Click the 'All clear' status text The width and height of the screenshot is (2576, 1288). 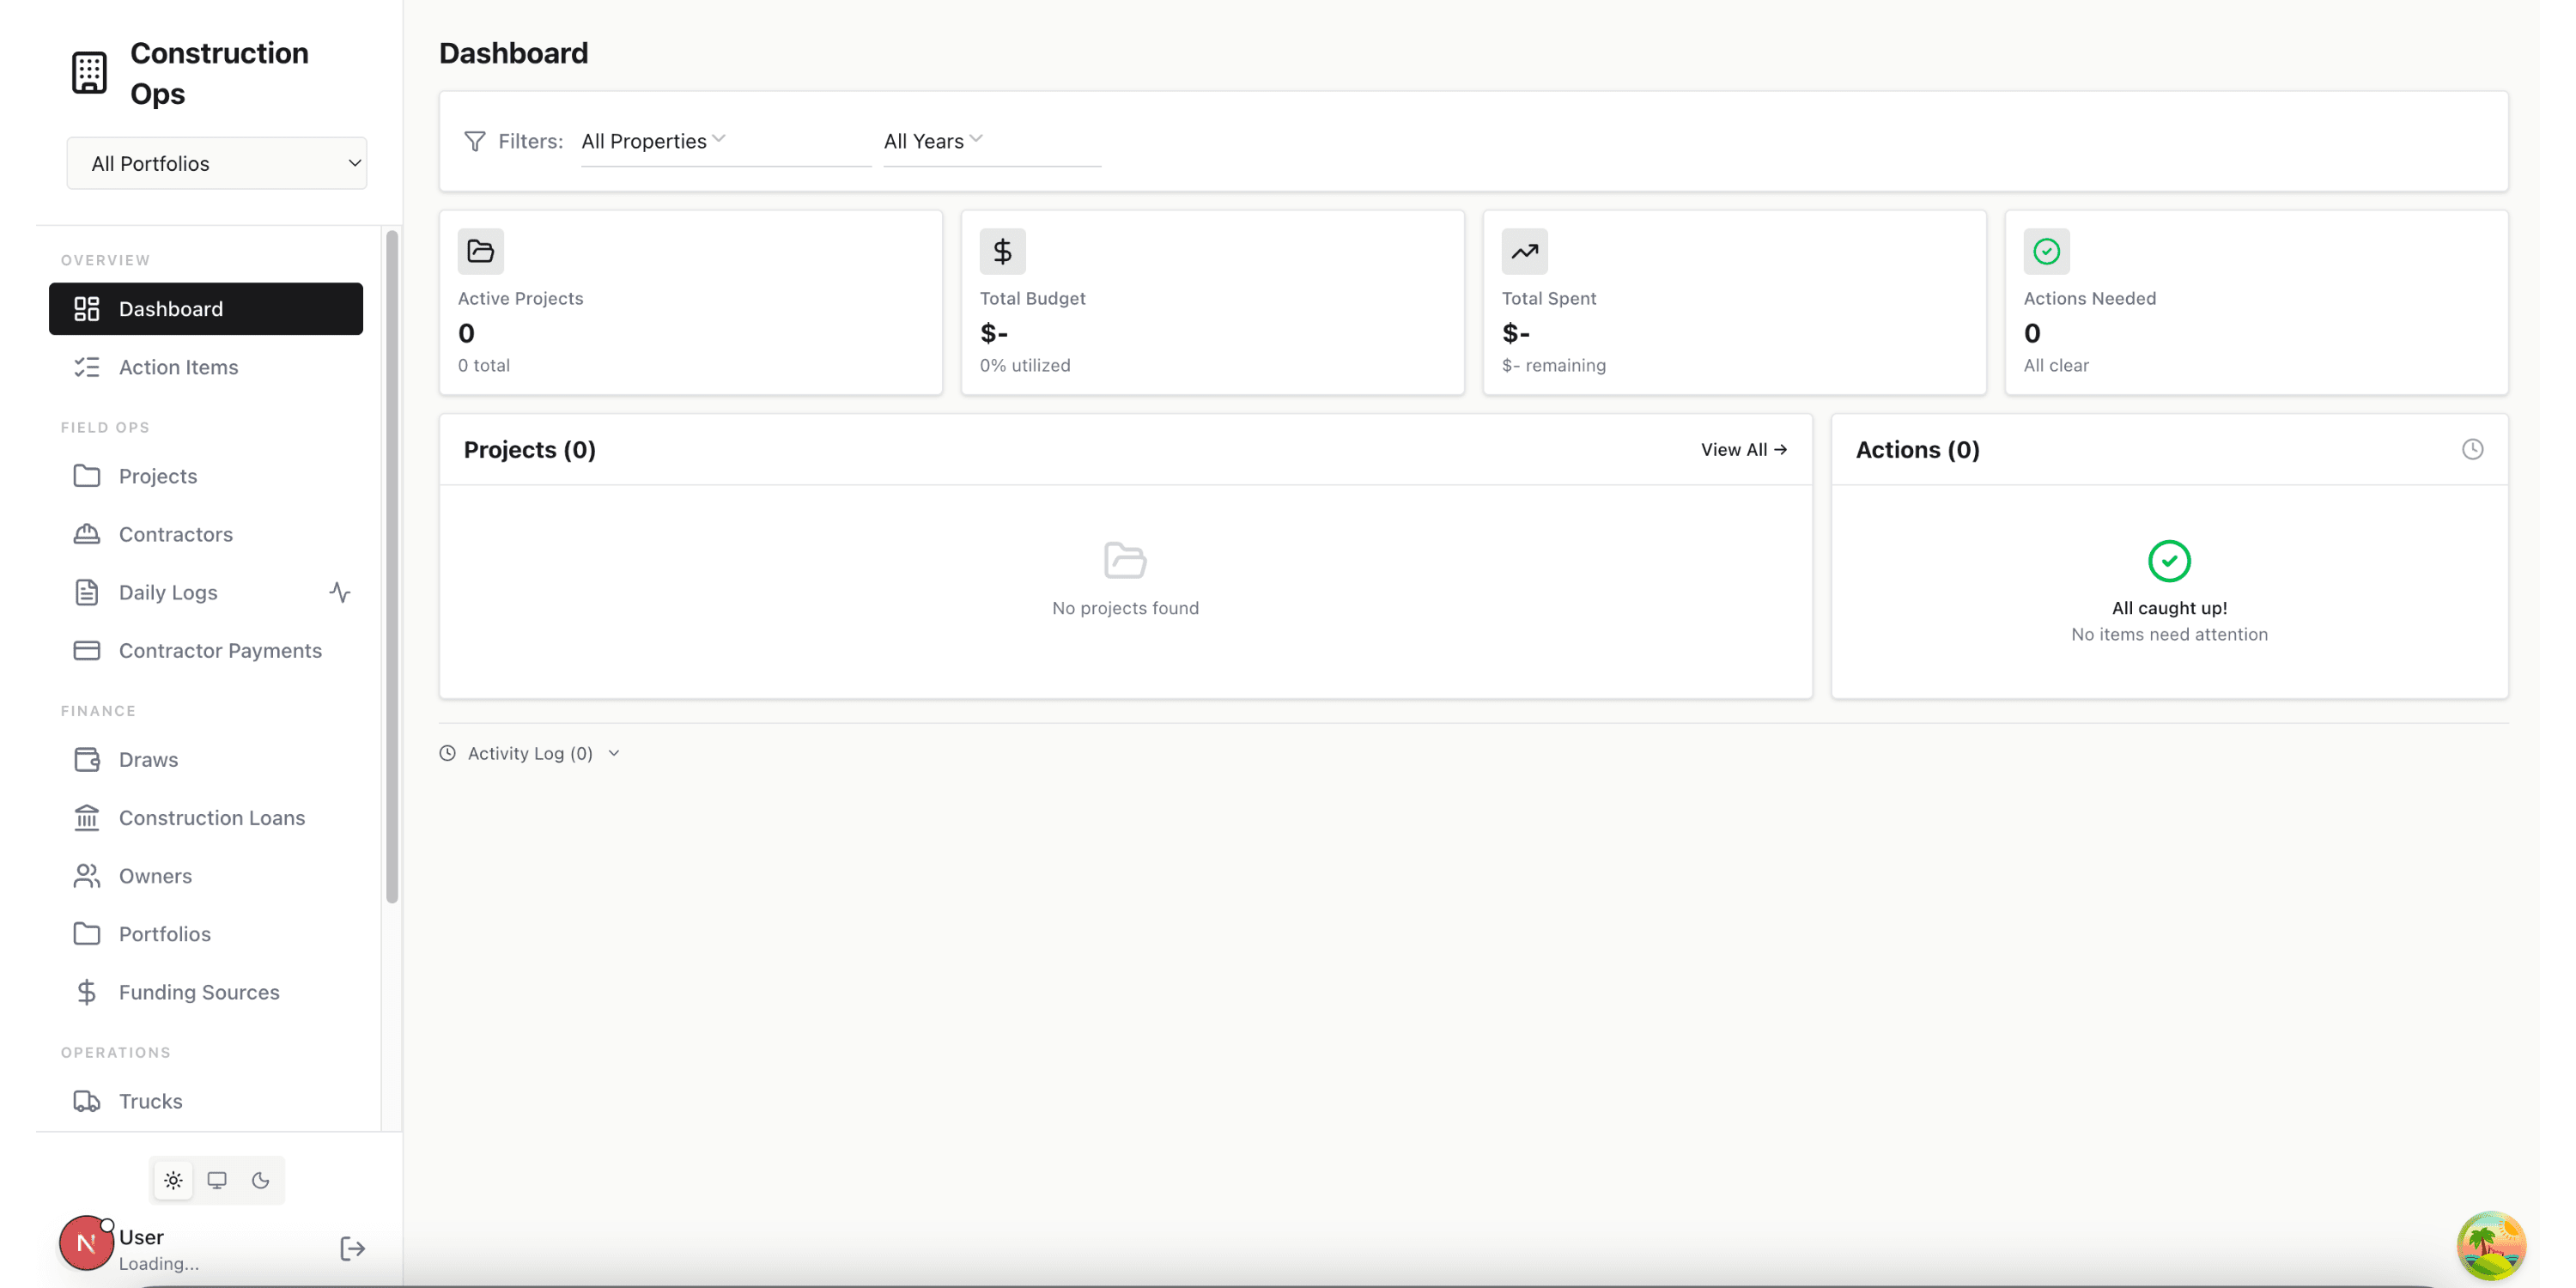coord(2056,365)
